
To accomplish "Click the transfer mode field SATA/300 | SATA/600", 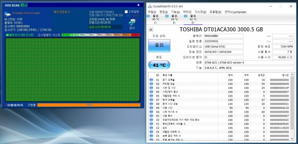I will coord(223,52).
